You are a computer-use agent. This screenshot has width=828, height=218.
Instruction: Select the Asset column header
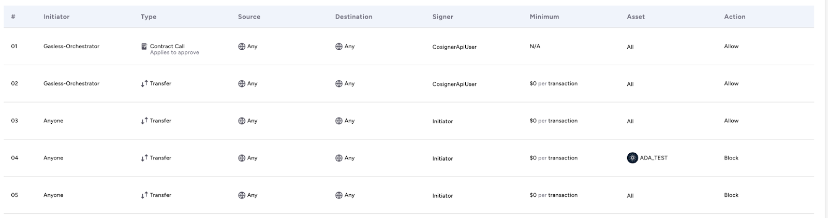click(x=636, y=17)
